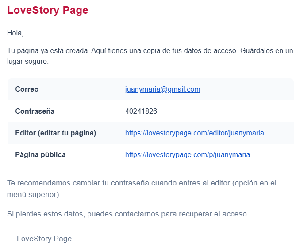Image resolution: width=296 pixels, height=247 pixels.
Task: Click the password value 40241826
Action: coord(141,112)
